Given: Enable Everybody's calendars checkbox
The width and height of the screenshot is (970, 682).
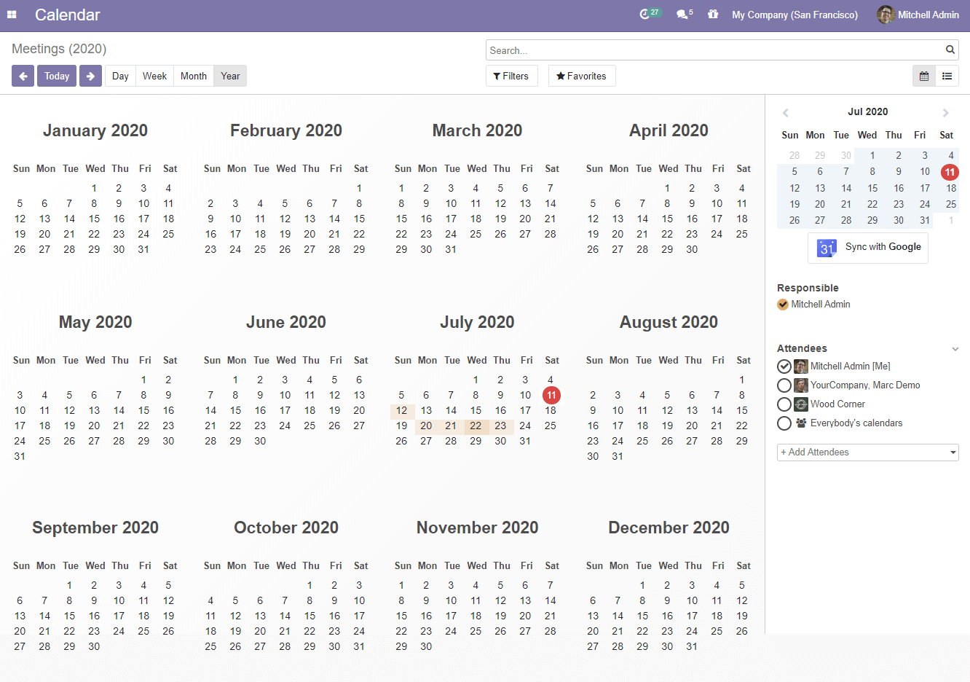Looking at the screenshot, I should point(784,423).
